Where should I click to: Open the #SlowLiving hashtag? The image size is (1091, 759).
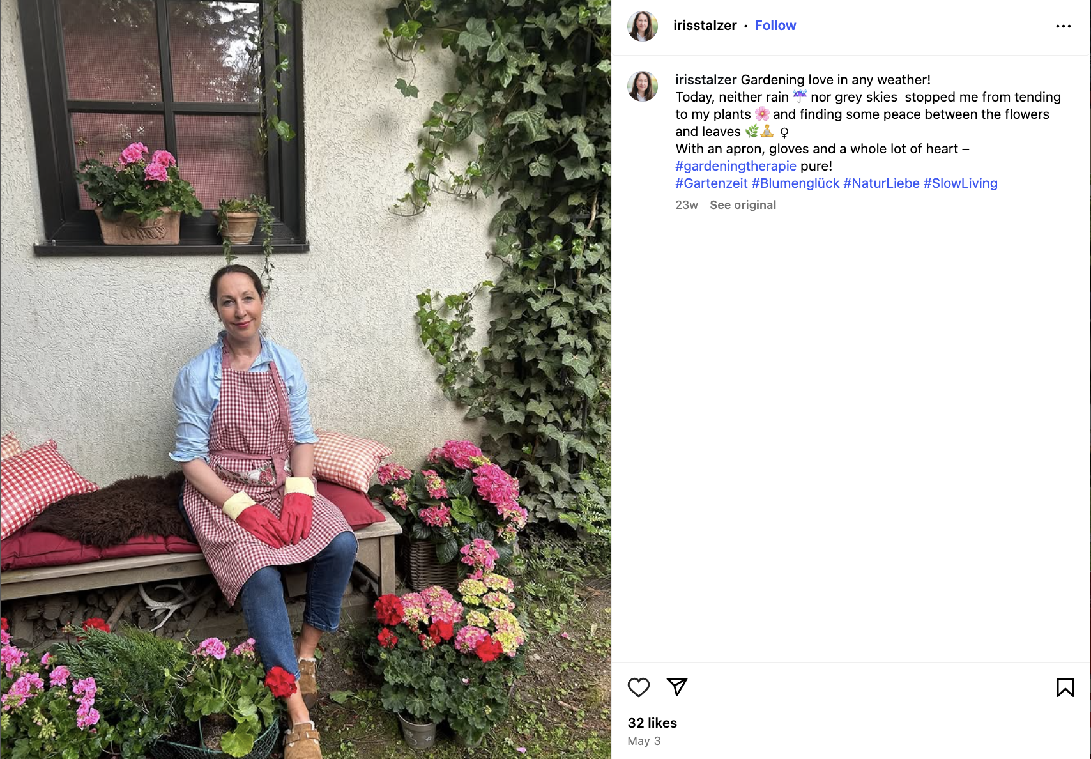pos(960,183)
